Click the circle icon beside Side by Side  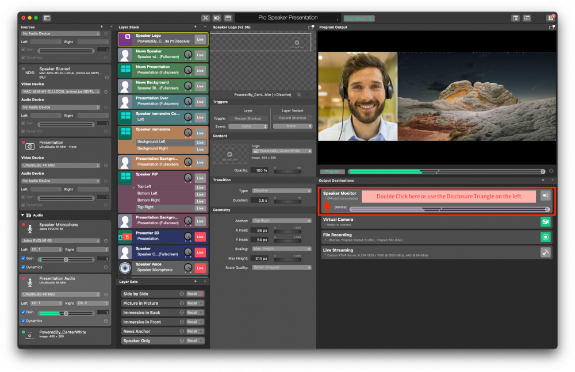coord(182,294)
